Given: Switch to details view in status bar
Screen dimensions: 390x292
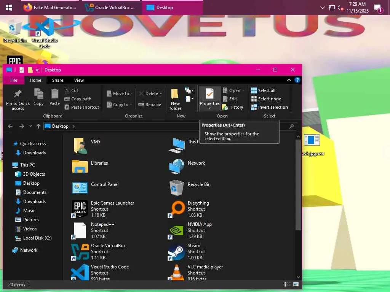Looking at the screenshot, I should pos(288,284).
